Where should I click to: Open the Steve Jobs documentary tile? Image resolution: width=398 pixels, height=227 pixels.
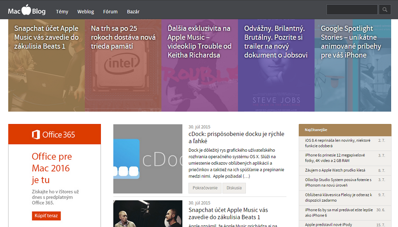click(276, 65)
